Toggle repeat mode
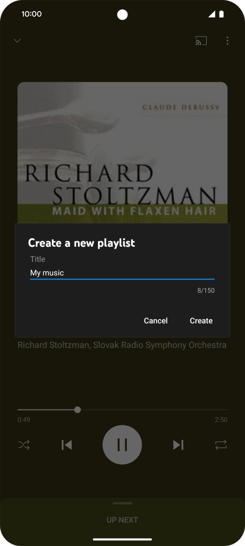 tap(221, 444)
